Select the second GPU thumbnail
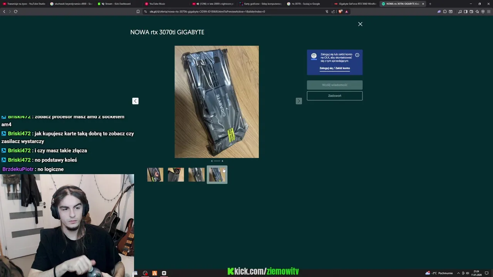Image resolution: width=493 pixels, height=277 pixels. 176,175
